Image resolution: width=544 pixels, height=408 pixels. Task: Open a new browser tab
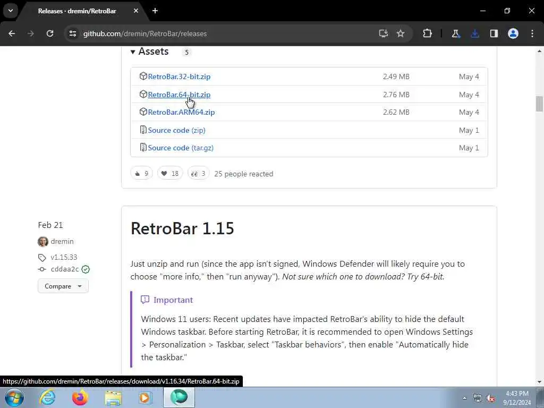155,11
